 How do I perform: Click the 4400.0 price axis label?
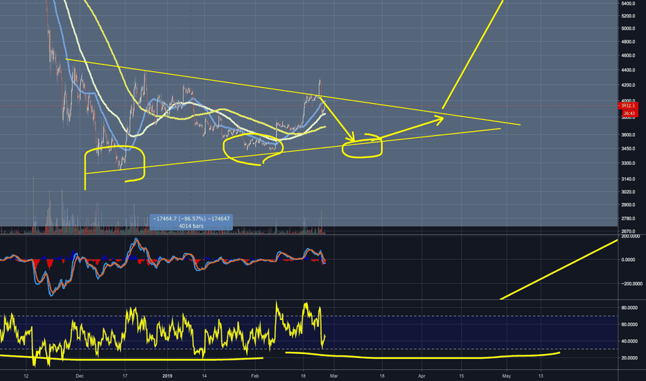628,70
